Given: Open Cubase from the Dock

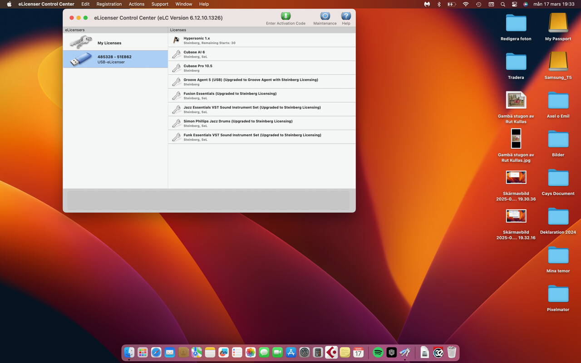Looking at the screenshot, I should 331,352.
